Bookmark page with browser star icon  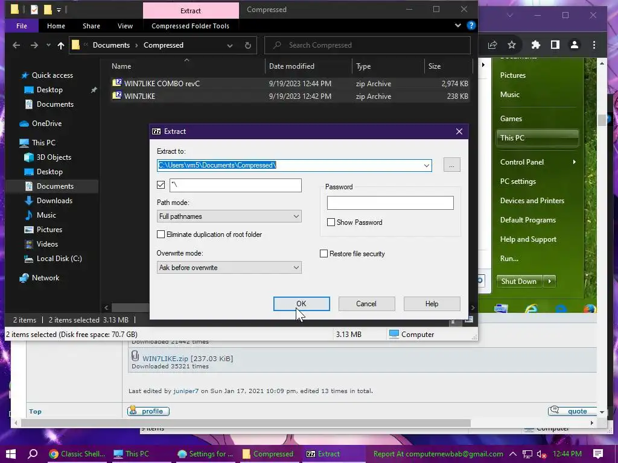click(512, 45)
